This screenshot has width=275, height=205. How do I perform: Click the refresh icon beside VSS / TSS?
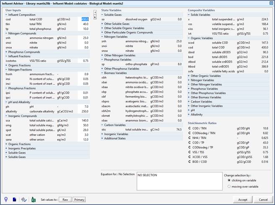(190, 152)
